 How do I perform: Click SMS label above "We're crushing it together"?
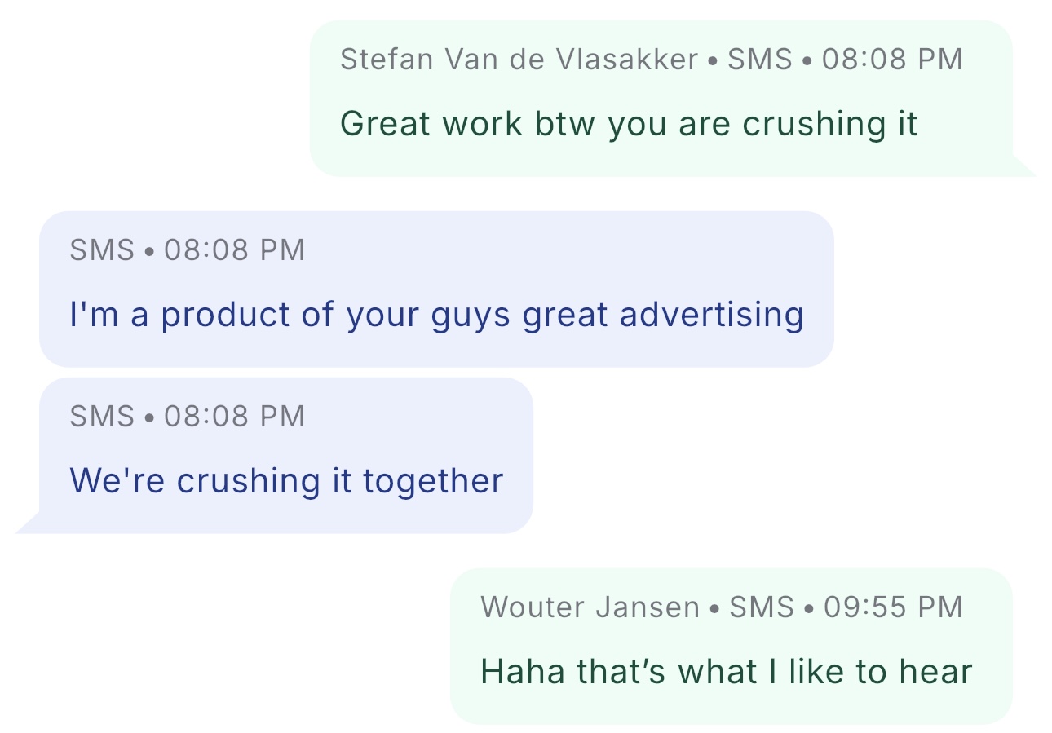pyautogui.click(x=102, y=417)
